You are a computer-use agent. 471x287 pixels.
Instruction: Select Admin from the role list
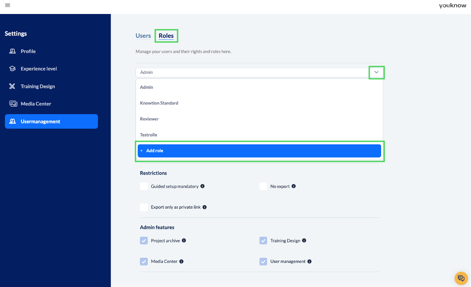[x=259, y=87]
